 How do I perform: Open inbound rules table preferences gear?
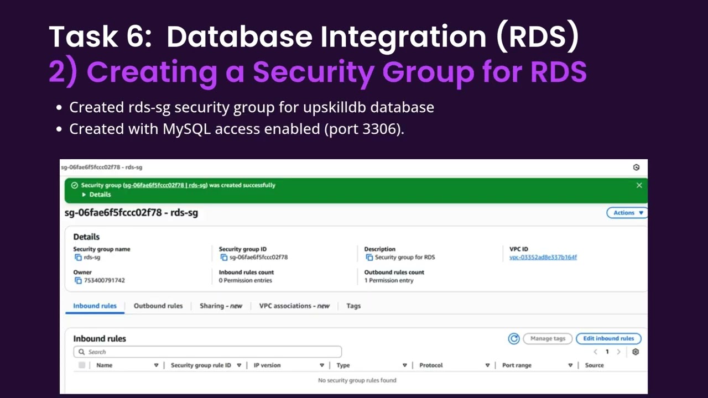coord(636,352)
